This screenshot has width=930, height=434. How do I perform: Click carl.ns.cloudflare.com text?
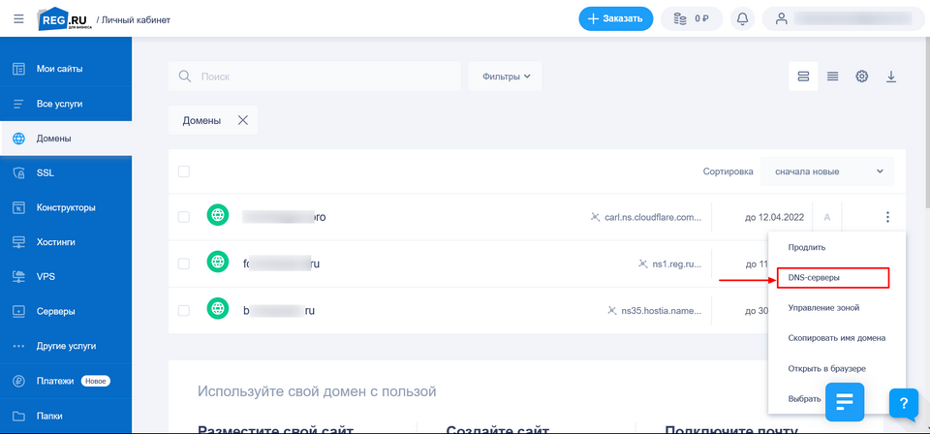[653, 217]
